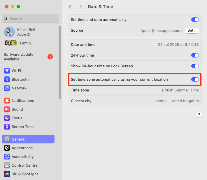Click Killian Bell profile avatar
This screenshot has height=180, width=207.
click(9, 32)
